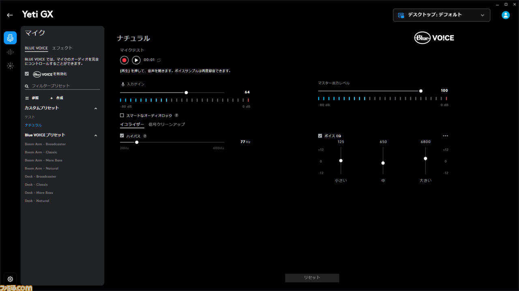The height and width of the screenshot is (291, 519).
Task: Toggle the Blue VO!CE を有効化 checkbox
Action: tap(27, 74)
